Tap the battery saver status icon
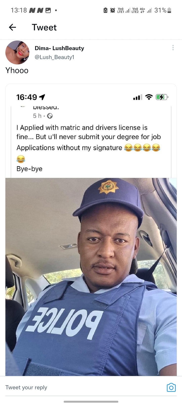182x405 pixels. (x=106, y=10)
